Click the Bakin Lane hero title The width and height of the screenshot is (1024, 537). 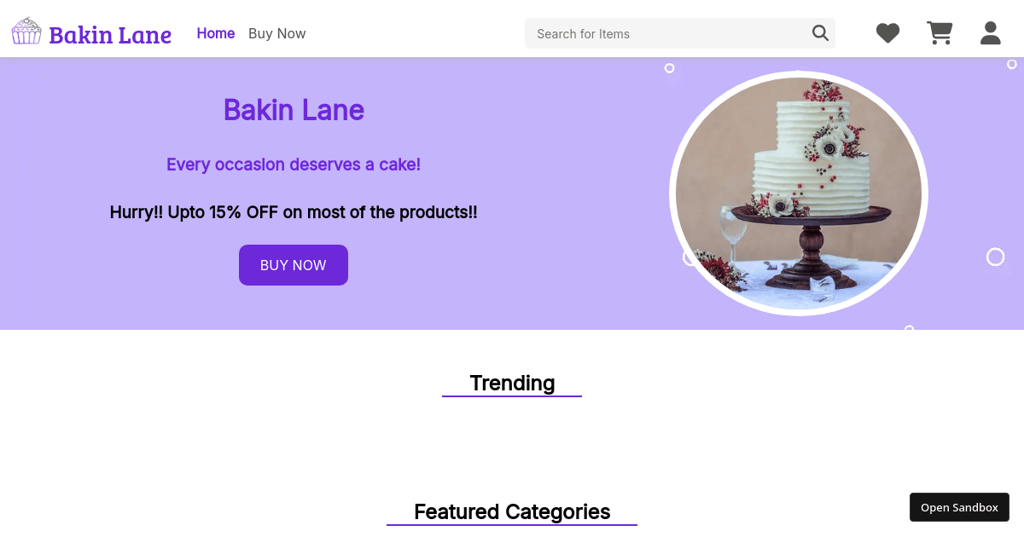point(294,110)
